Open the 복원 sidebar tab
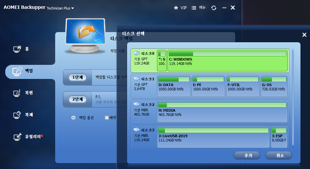This screenshot has width=310, height=169. point(23,93)
